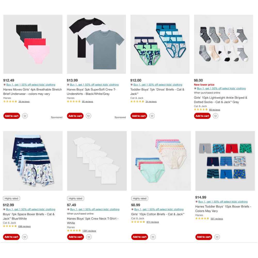Image resolution: width=258 pixels, height=258 pixels.
Task: Add Girls' 10pk Ankle Socks to cart
Action: click(x=202, y=116)
